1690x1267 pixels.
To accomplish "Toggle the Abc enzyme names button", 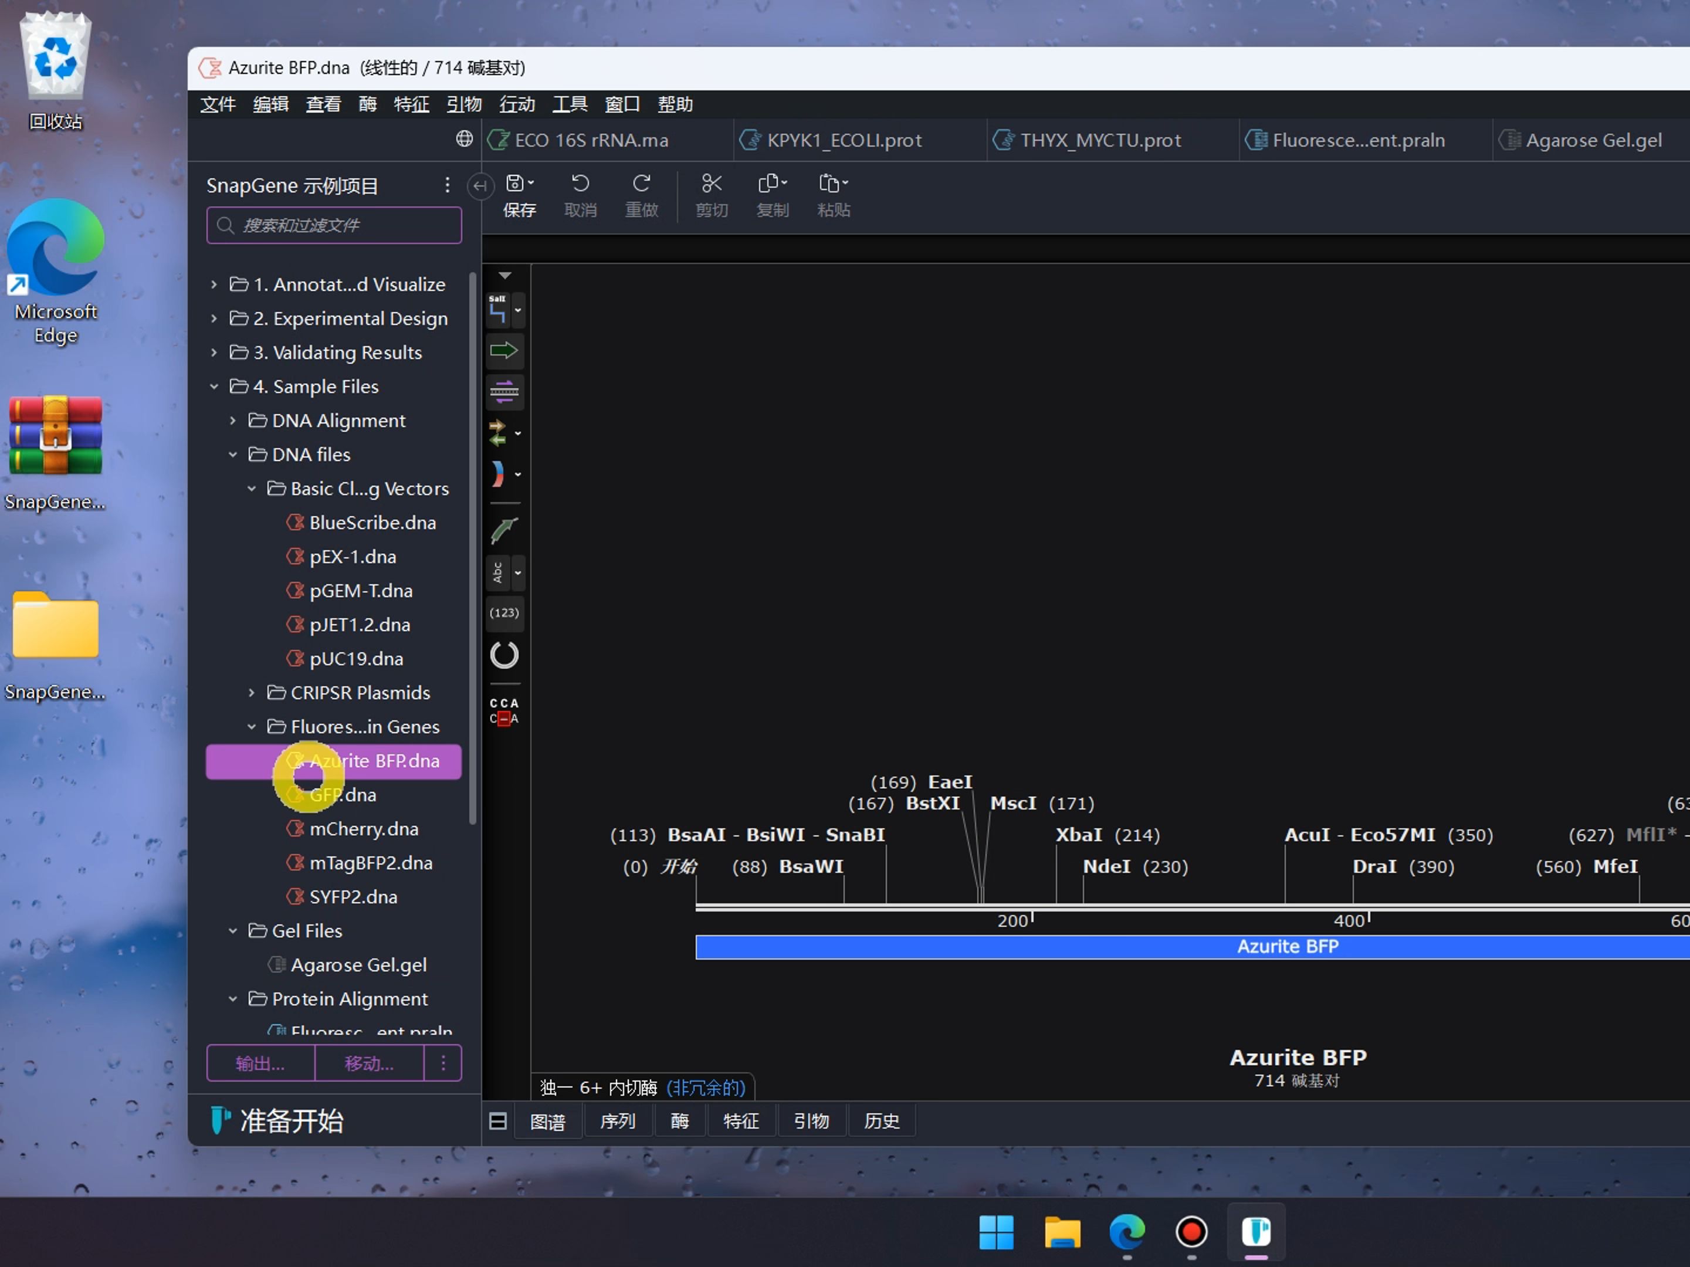I will pos(498,572).
